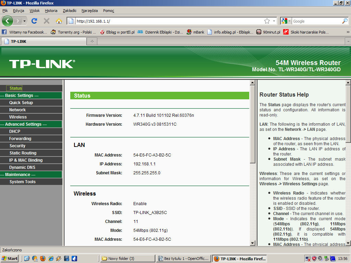
Task: Click the Windows Start button
Action: point(10,259)
